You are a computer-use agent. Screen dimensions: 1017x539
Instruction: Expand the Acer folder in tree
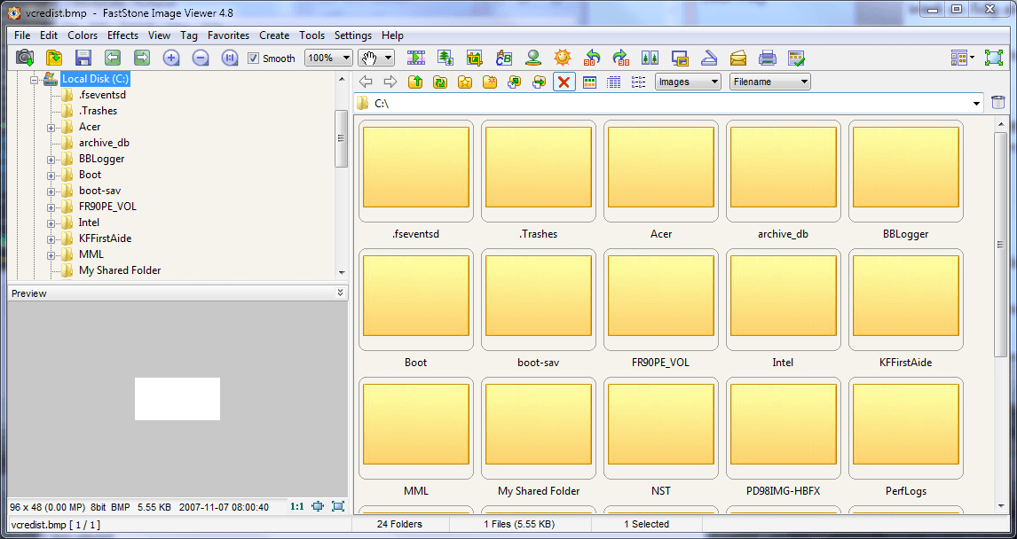[51, 127]
